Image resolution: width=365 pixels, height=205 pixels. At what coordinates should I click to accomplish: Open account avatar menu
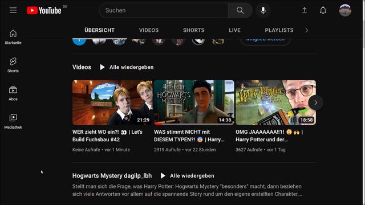[x=345, y=10]
